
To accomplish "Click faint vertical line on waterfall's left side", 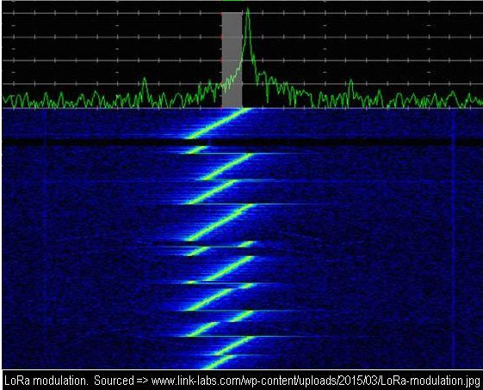I will coord(46,239).
